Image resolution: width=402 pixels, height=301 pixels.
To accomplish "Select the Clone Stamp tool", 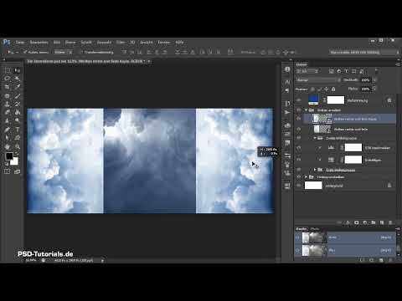I will [x=8, y=105].
